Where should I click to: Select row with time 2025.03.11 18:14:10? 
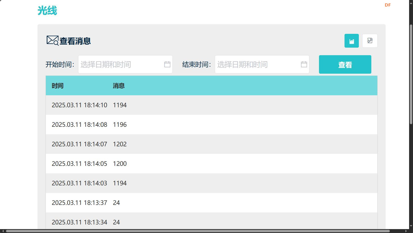(211, 105)
